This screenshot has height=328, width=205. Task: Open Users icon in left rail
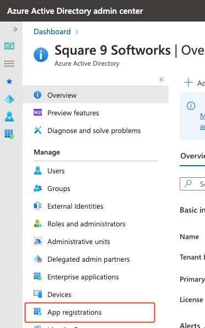click(x=9, y=117)
